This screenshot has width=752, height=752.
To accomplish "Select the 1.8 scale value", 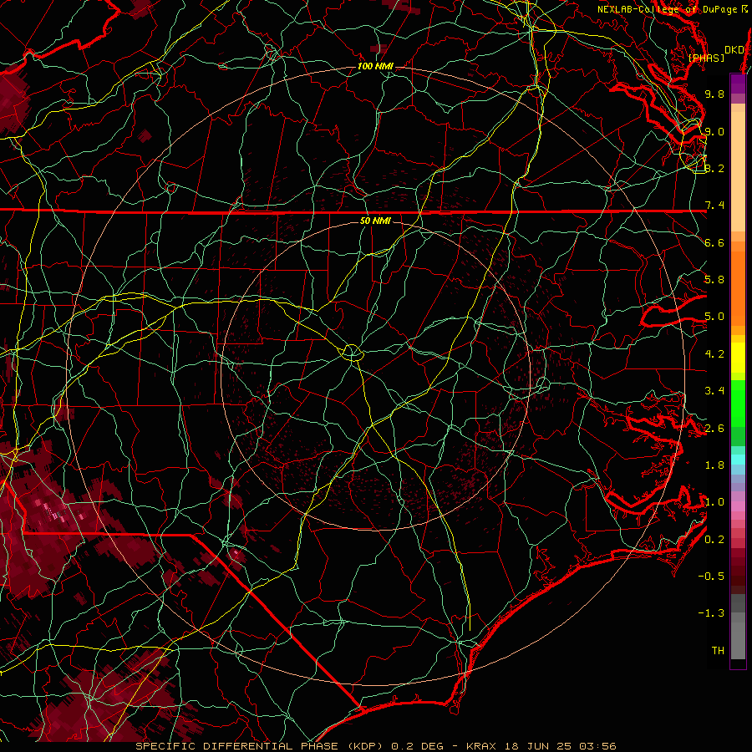I will click(714, 465).
